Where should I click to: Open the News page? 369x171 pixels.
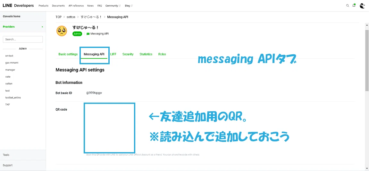pos(90,6)
